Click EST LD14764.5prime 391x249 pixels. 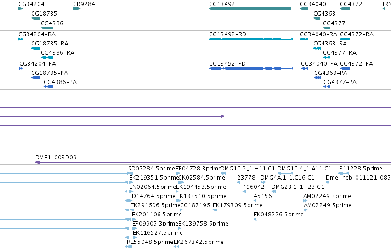(152, 196)
